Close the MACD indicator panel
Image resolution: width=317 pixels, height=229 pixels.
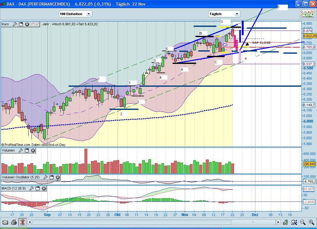44,188
